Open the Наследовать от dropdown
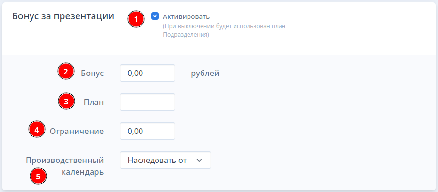Viewport: 438px width, 192px height. (165, 160)
